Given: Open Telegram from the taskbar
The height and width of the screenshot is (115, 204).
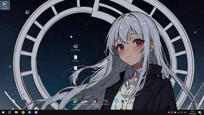Looking at the screenshot, I should [30, 112].
